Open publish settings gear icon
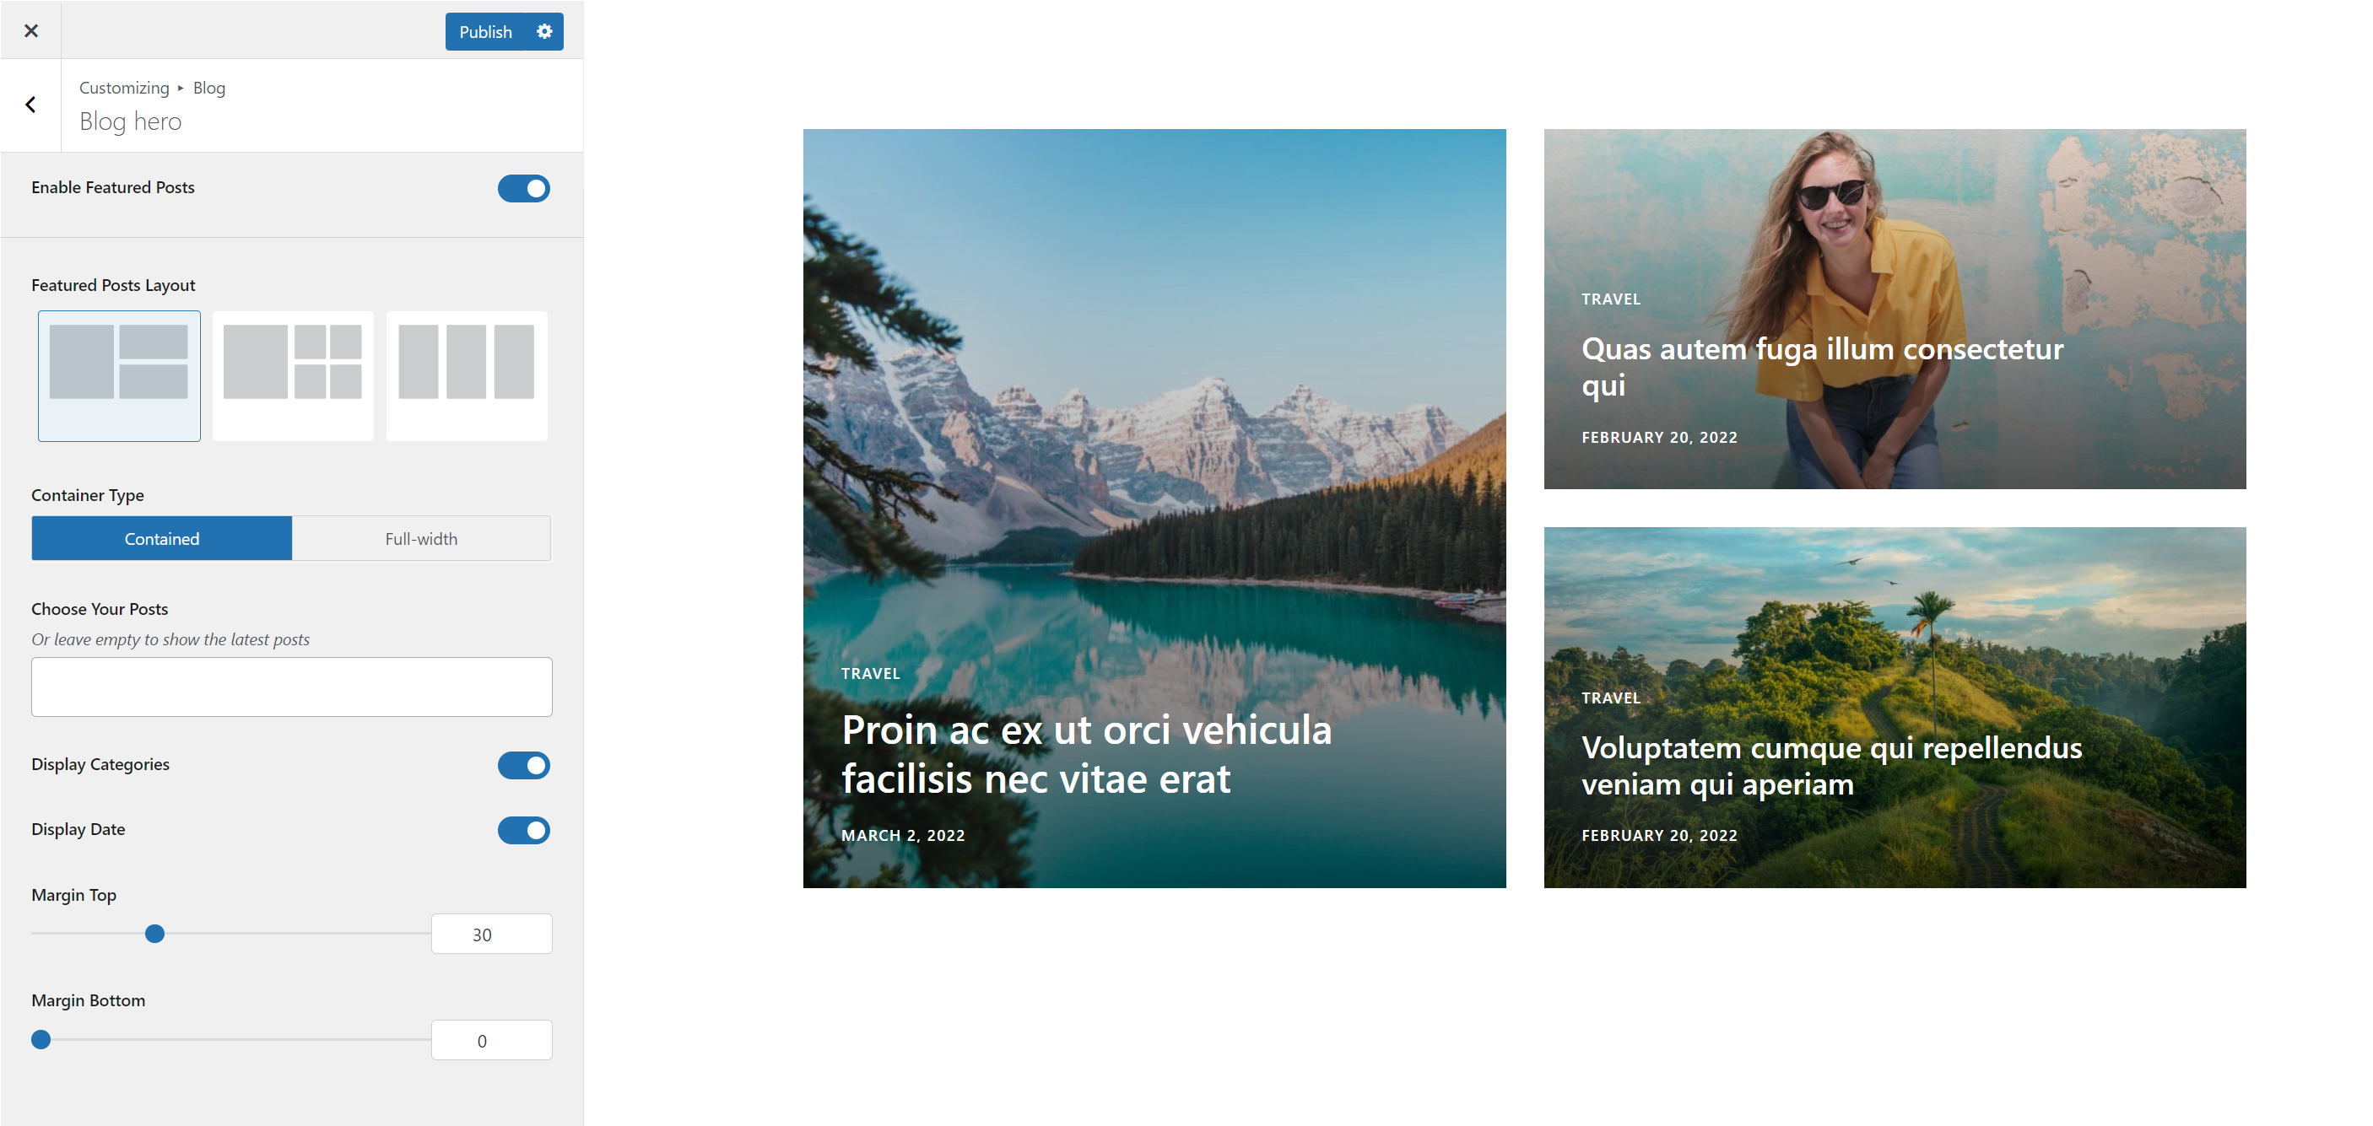The image size is (2373, 1126). (x=544, y=31)
